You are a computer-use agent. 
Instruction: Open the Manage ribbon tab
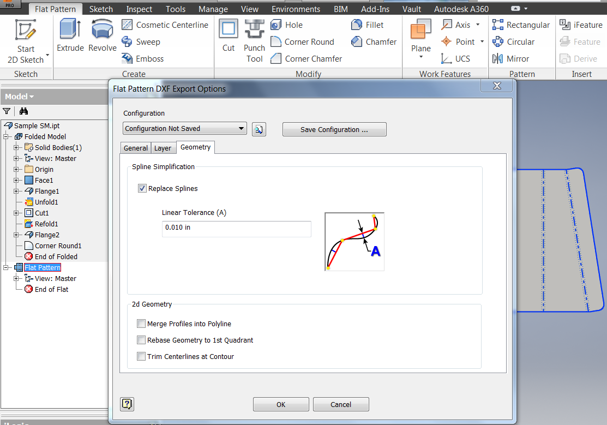coord(213,9)
